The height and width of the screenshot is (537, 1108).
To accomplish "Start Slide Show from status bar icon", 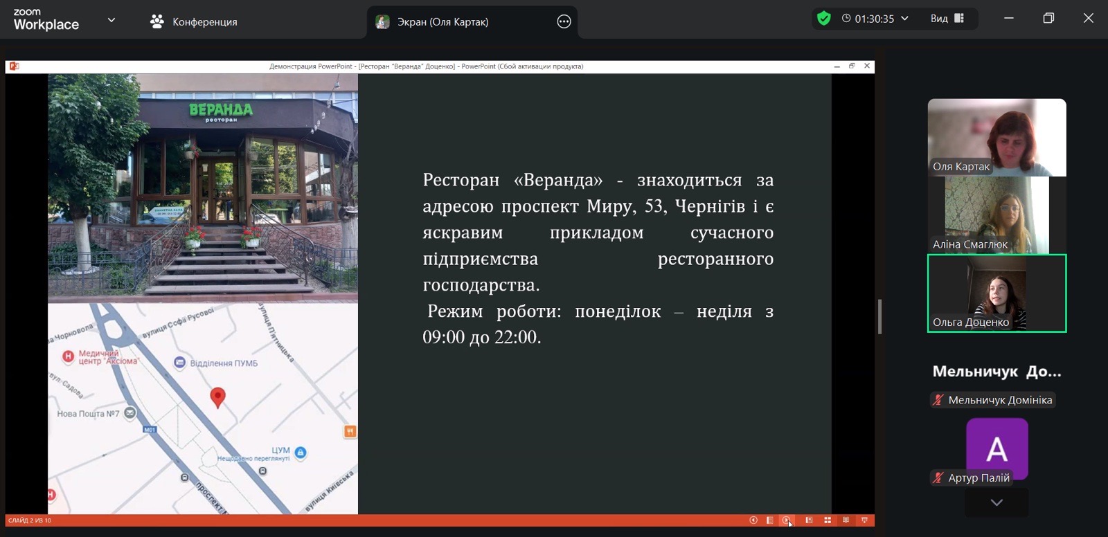I will [864, 520].
